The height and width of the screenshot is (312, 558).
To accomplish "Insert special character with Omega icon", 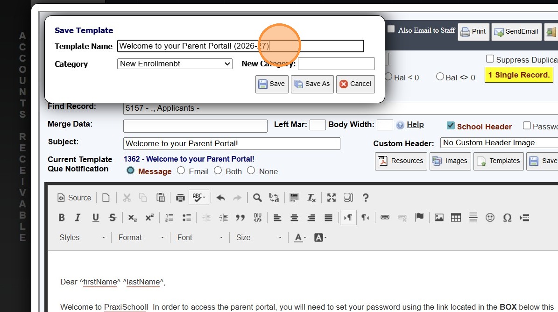I will [507, 218].
